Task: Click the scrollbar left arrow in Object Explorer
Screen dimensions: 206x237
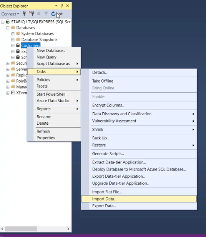Action: click(x=2, y=229)
